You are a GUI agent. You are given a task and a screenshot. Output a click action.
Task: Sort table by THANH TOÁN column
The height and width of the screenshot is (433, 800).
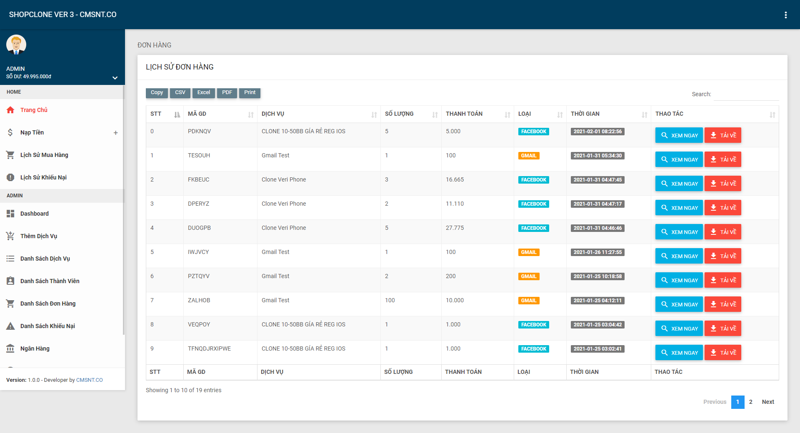pyautogui.click(x=477, y=114)
